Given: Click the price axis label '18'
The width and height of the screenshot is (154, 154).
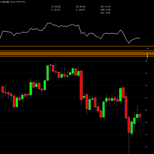Looking at the screenshot, I should (146, 135).
